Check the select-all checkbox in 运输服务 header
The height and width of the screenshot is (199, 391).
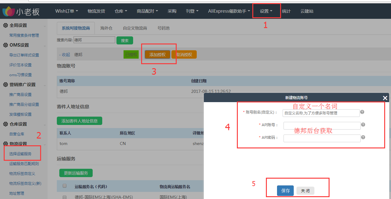pos(65,186)
